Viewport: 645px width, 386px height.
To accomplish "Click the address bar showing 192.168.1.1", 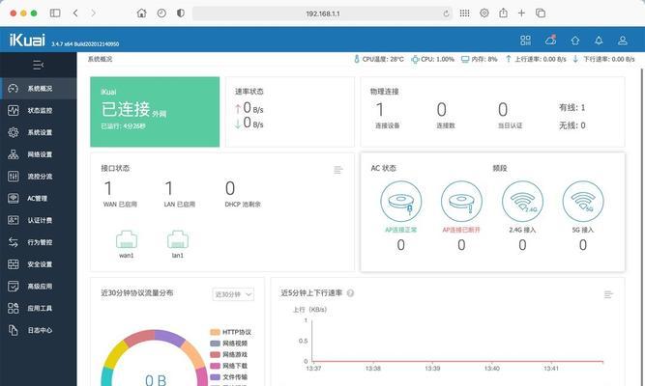I will click(x=323, y=14).
